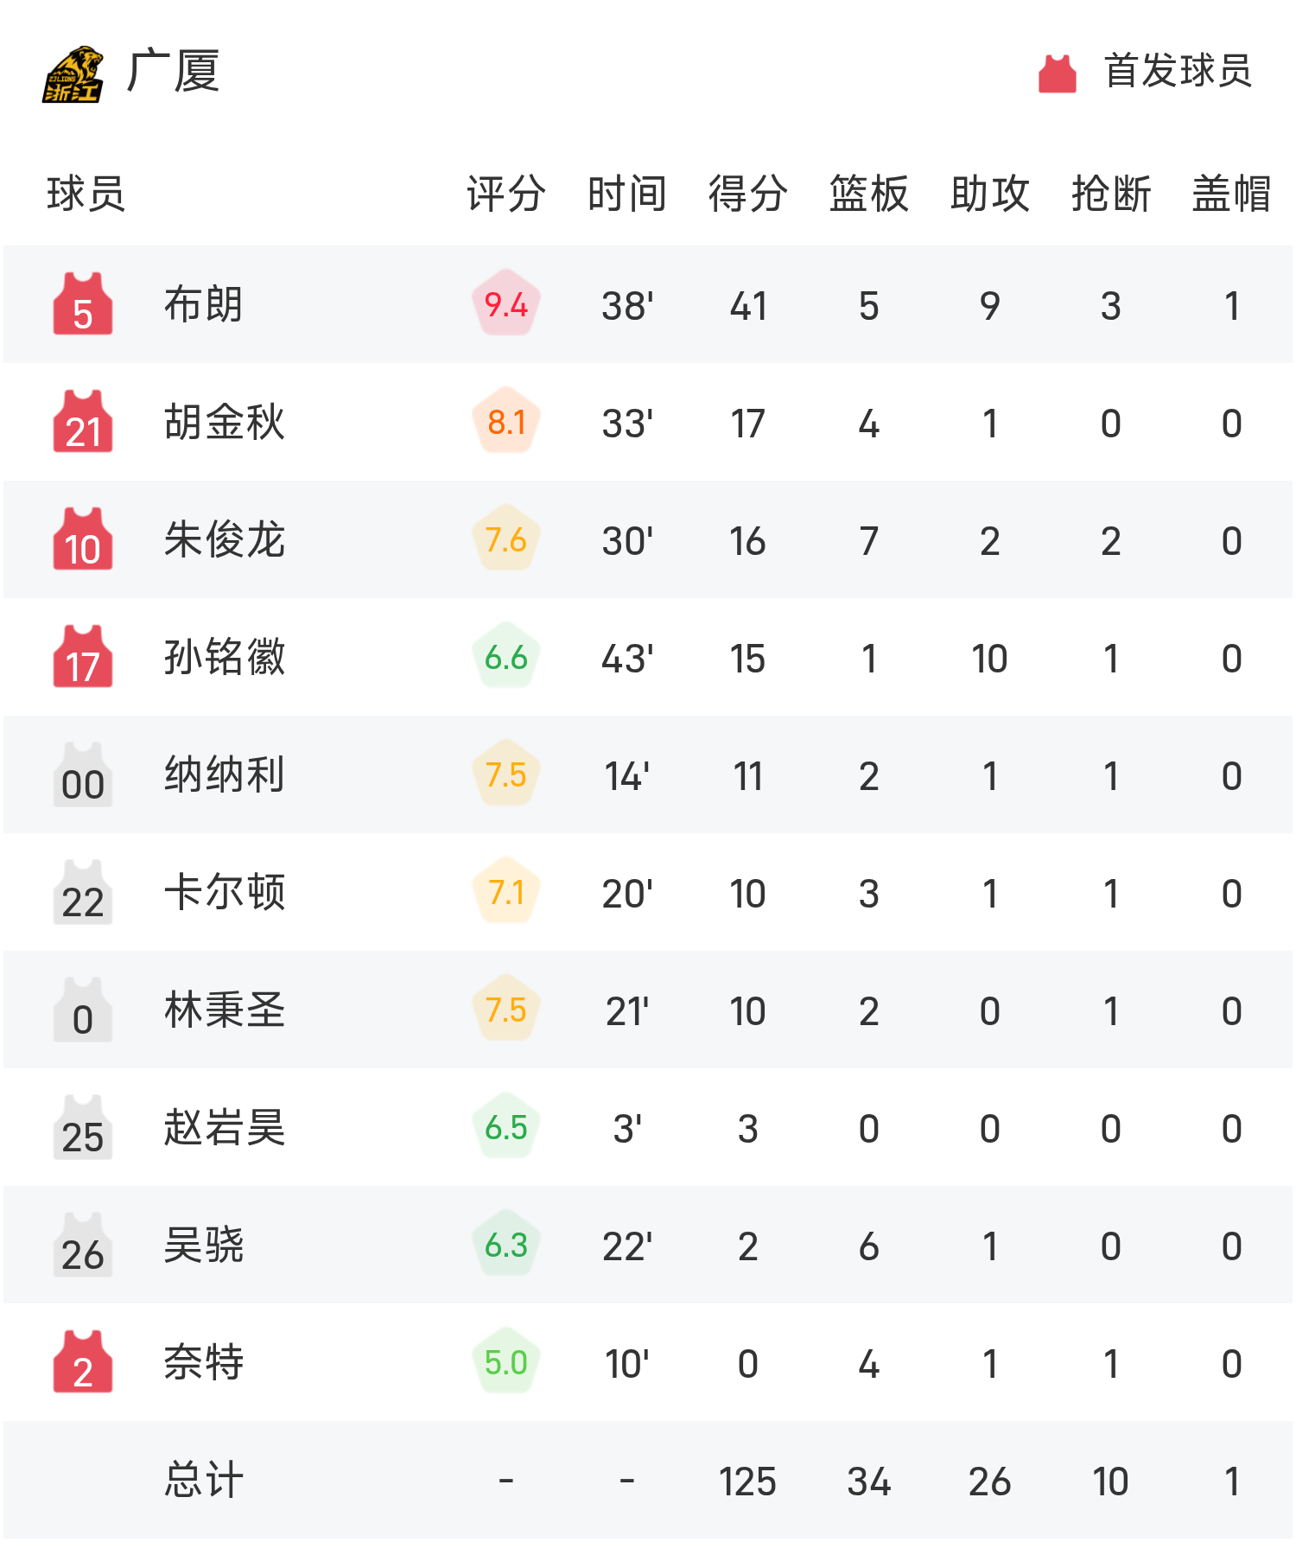This screenshot has width=1296, height=1542.
Task: Click the gray 00 jersey icon
Action: tap(83, 774)
